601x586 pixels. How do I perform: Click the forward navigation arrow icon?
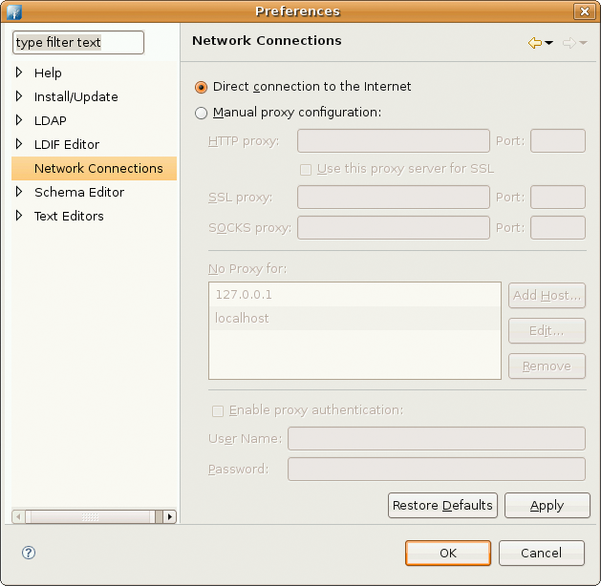[x=569, y=43]
